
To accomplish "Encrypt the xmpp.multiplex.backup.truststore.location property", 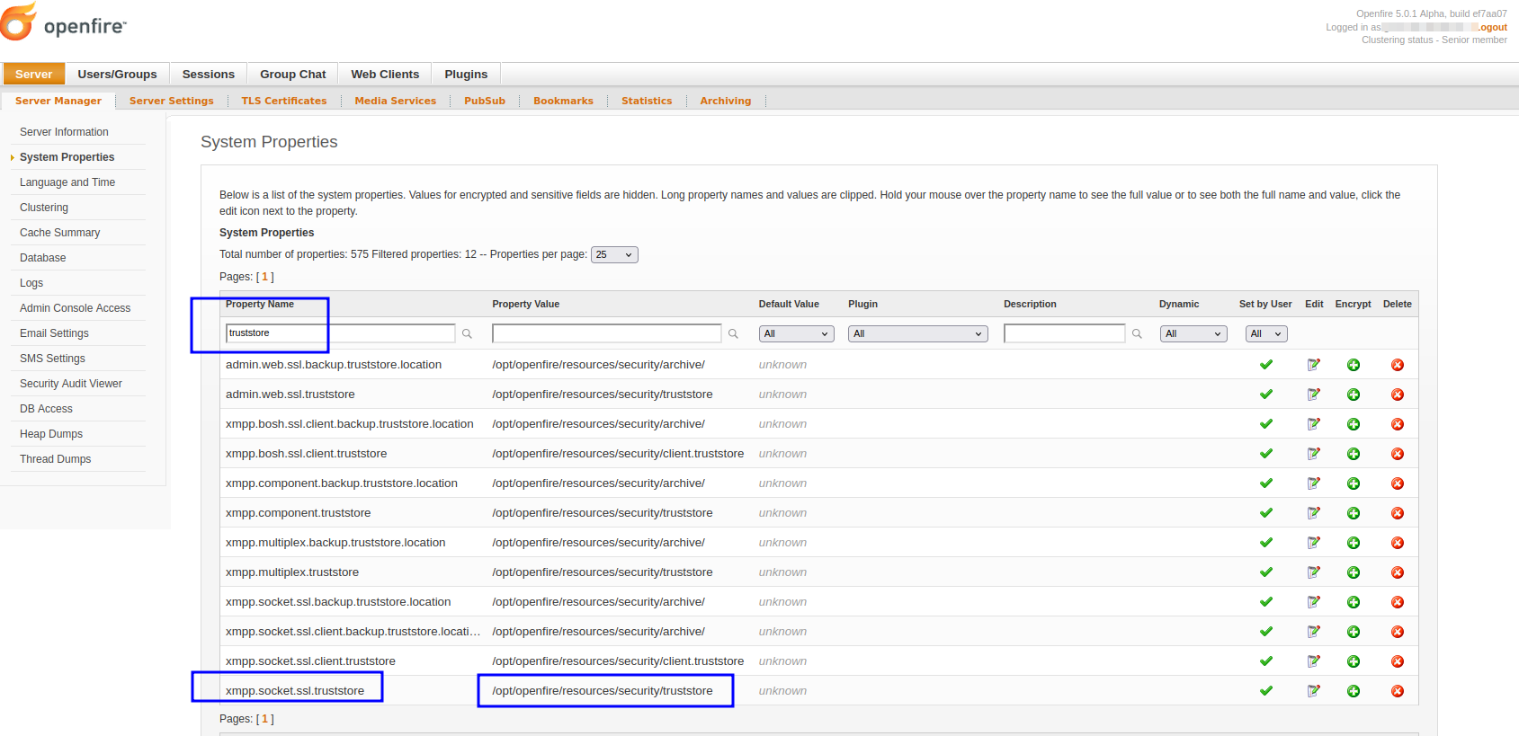I will pyautogui.click(x=1354, y=543).
